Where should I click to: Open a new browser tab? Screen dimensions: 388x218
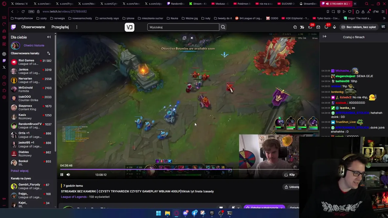355,4
